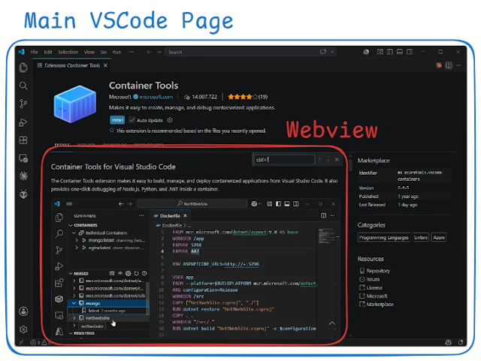Viewport: 481px width, 361px height.
Task: Open the microsoft.com publisher link
Action: pos(156,97)
